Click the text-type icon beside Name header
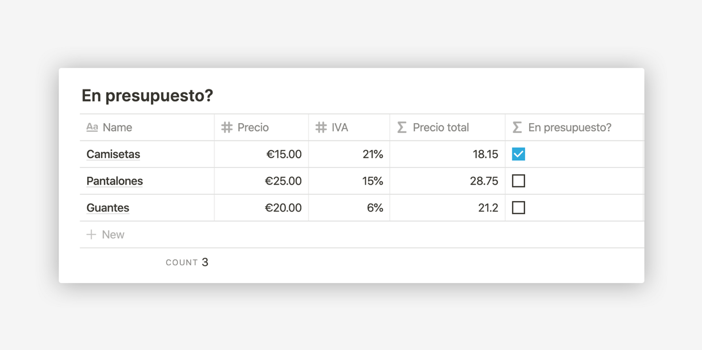Image resolution: width=702 pixels, height=350 pixels. click(x=92, y=127)
